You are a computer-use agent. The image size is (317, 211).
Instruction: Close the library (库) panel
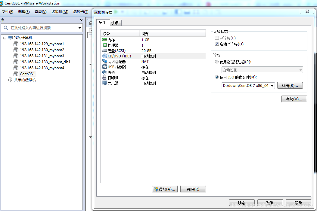point(81,20)
